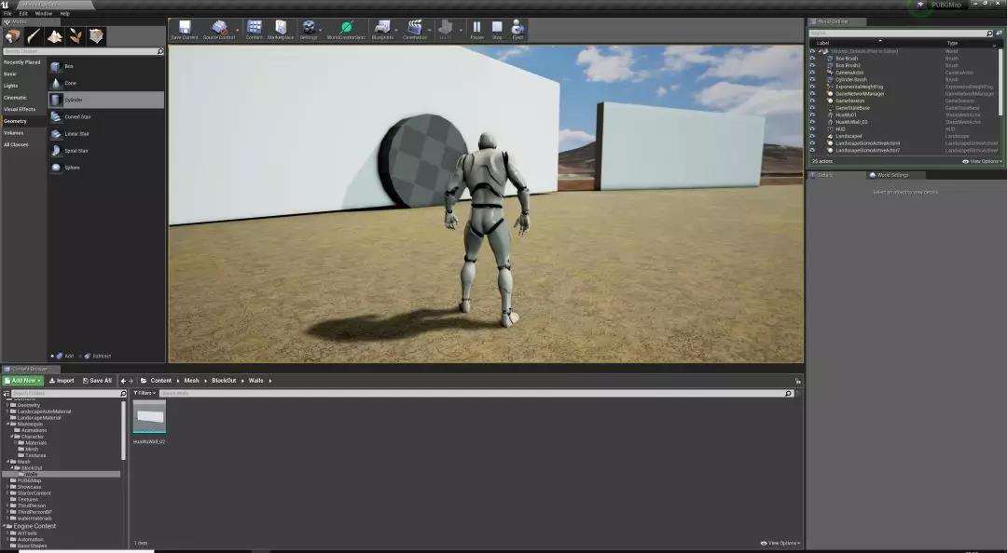Click the World Outliner scrollbar

(x=1001, y=84)
